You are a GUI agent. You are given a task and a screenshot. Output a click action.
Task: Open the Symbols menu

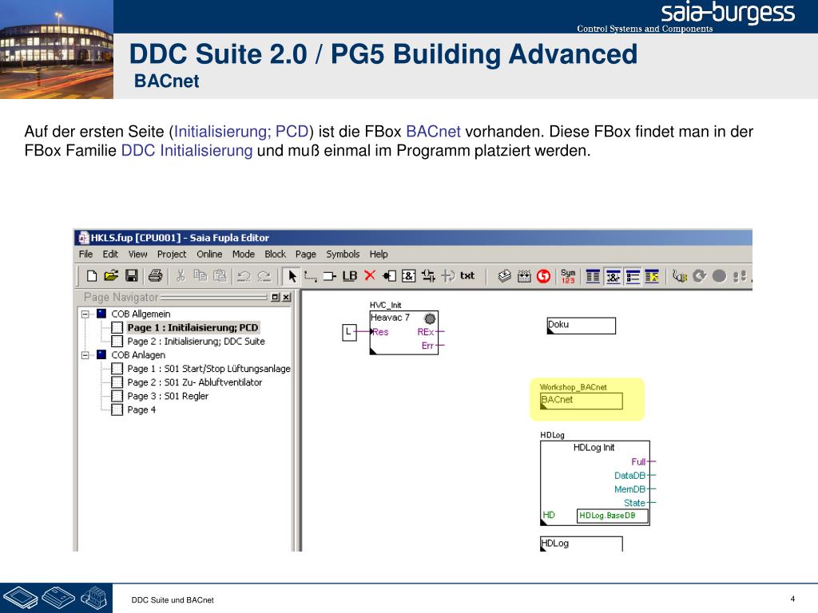343,254
